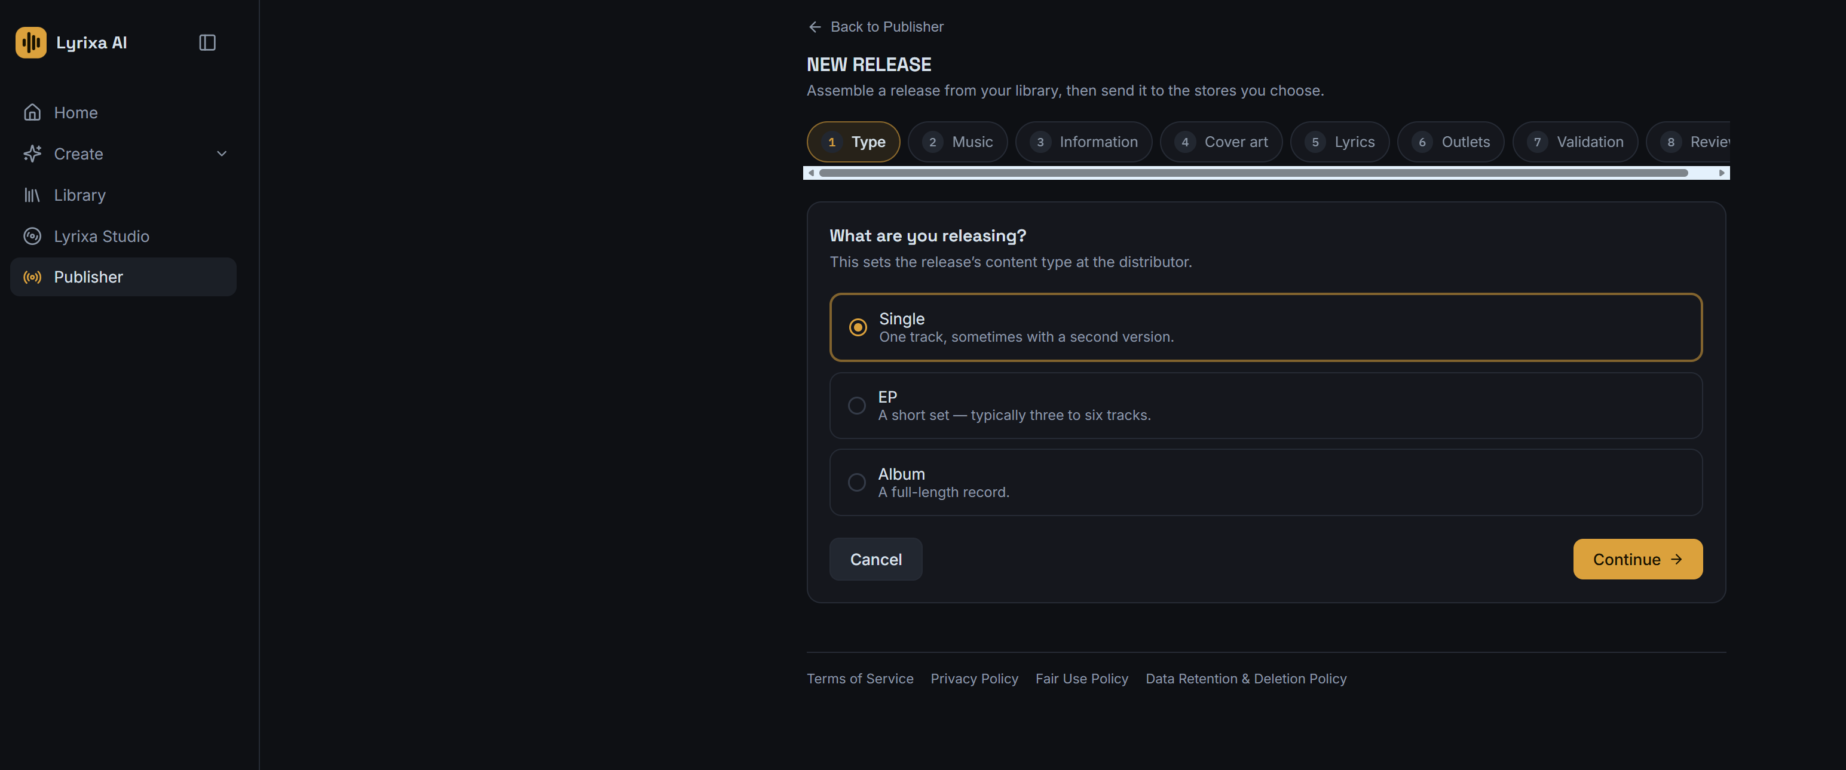
Task: Click the Library books icon
Action: 32,195
